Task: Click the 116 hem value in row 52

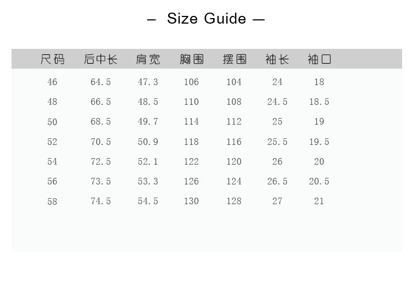Action: coord(234,142)
